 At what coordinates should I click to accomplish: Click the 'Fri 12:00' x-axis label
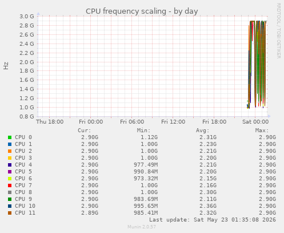[x=173, y=122]
